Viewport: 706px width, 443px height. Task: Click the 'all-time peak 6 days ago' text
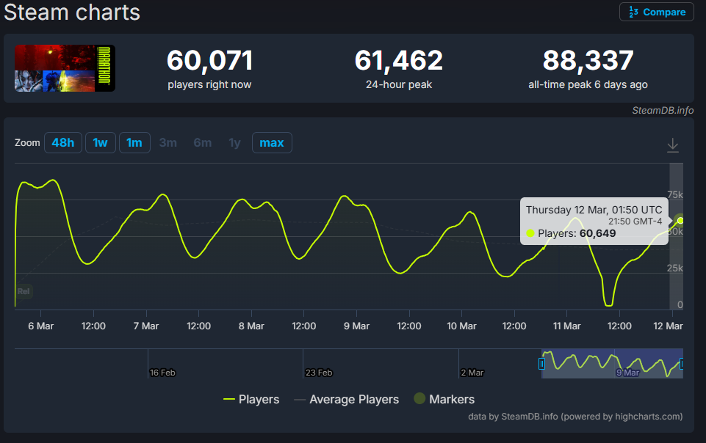click(588, 84)
